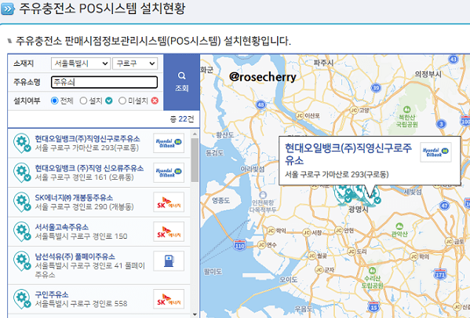The width and height of the screenshot is (470, 318).
Task: Click the green check icon beside 설치
Action: tap(109, 101)
